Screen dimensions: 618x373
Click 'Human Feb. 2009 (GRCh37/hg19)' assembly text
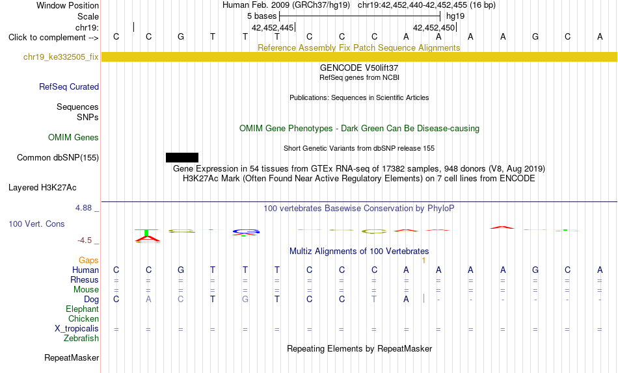pyautogui.click(x=286, y=5)
